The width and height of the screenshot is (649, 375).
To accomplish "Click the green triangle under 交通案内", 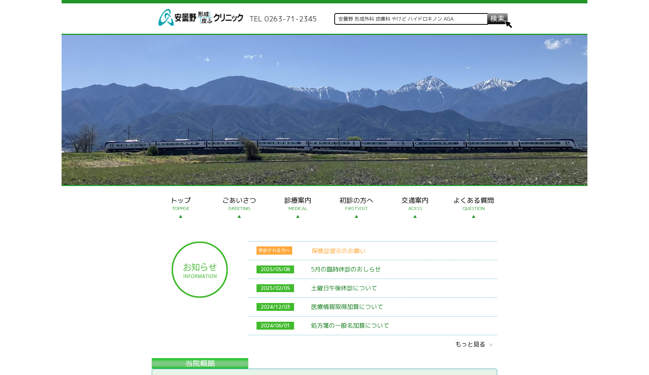I will click(x=415, y=217).
